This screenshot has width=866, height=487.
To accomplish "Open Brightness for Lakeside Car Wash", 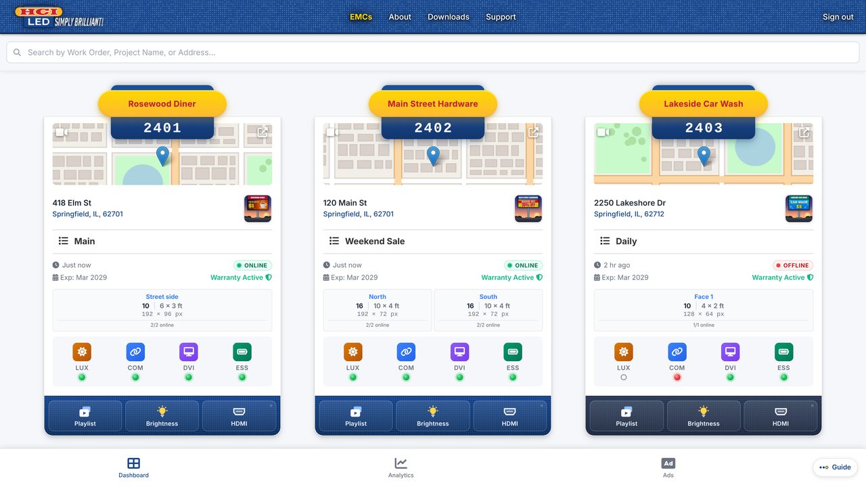I will click(704, 416).
